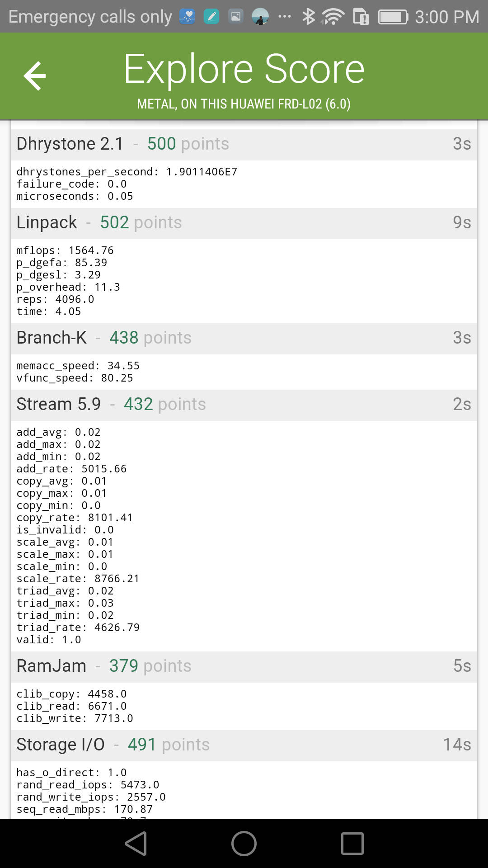Tap the Bluetooth icon in the status bar

pyautogui.click(x=309, y=17)
